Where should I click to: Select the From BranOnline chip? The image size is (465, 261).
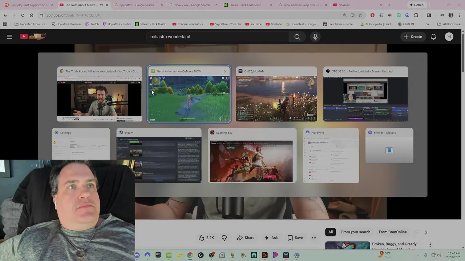pos(393,232)
